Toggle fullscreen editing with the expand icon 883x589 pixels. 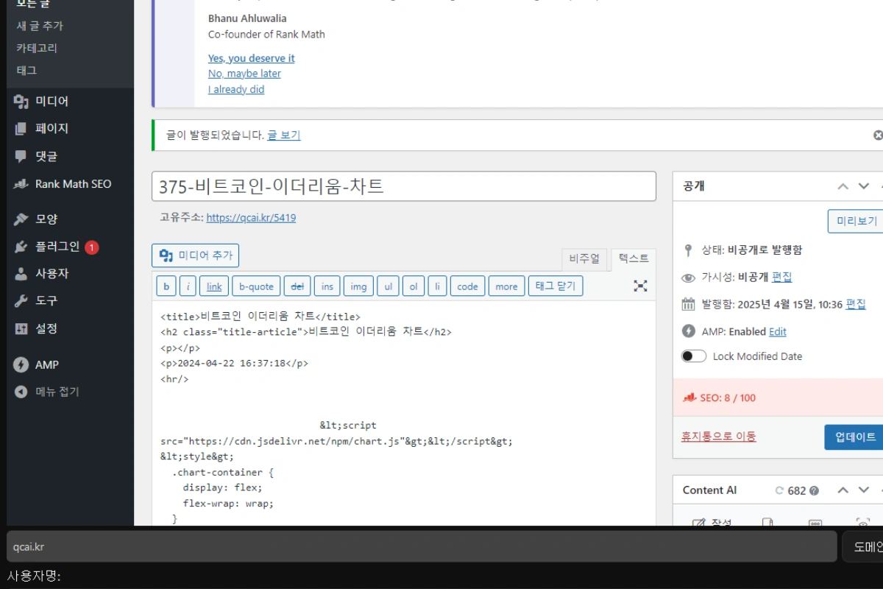click(x=640, y=286)
